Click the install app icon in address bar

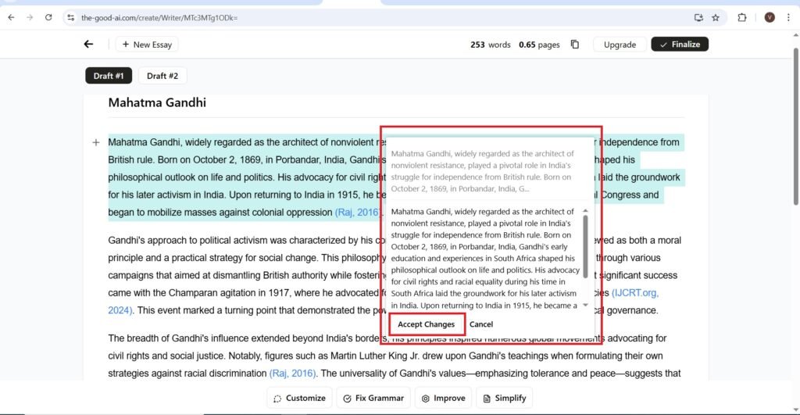click(698, 17)
